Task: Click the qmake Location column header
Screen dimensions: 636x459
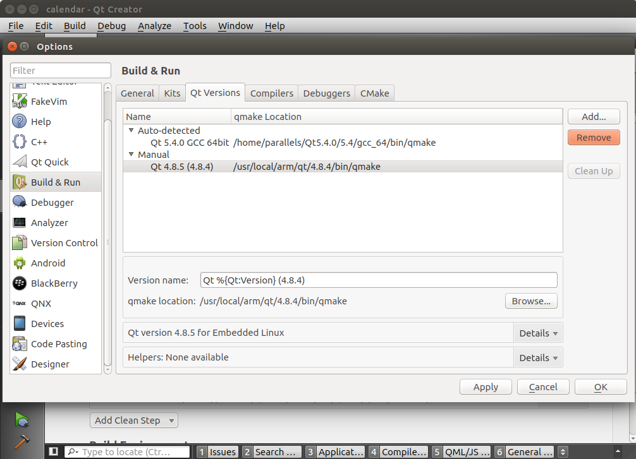Action: (x=396, y=117)
